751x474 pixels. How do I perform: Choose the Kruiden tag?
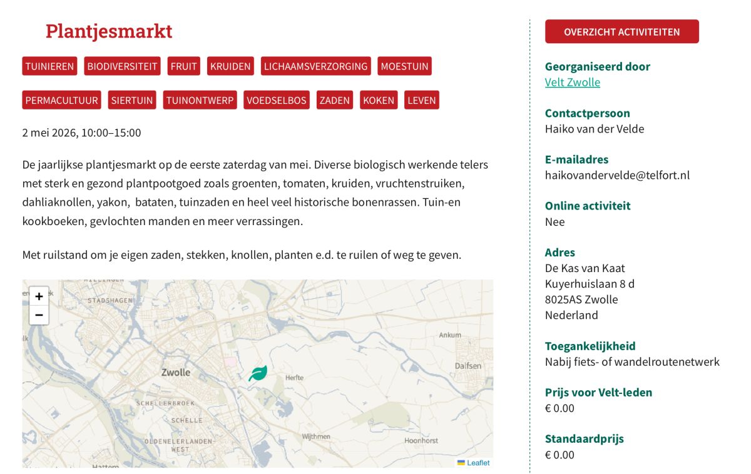230,66
